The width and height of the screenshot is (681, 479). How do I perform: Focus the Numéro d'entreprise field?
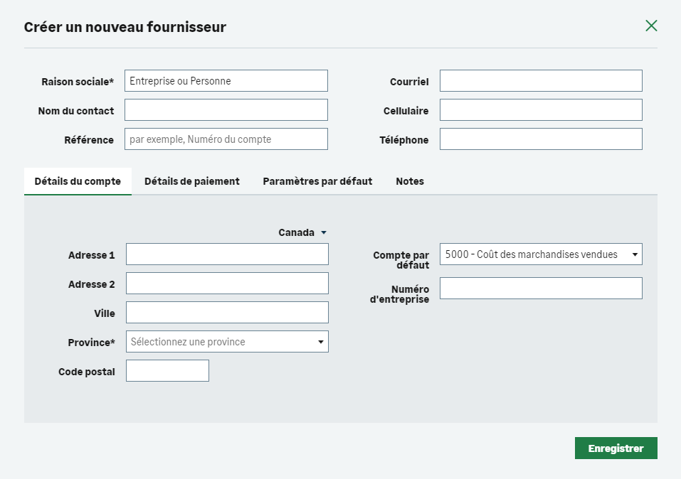coord(541,289)
